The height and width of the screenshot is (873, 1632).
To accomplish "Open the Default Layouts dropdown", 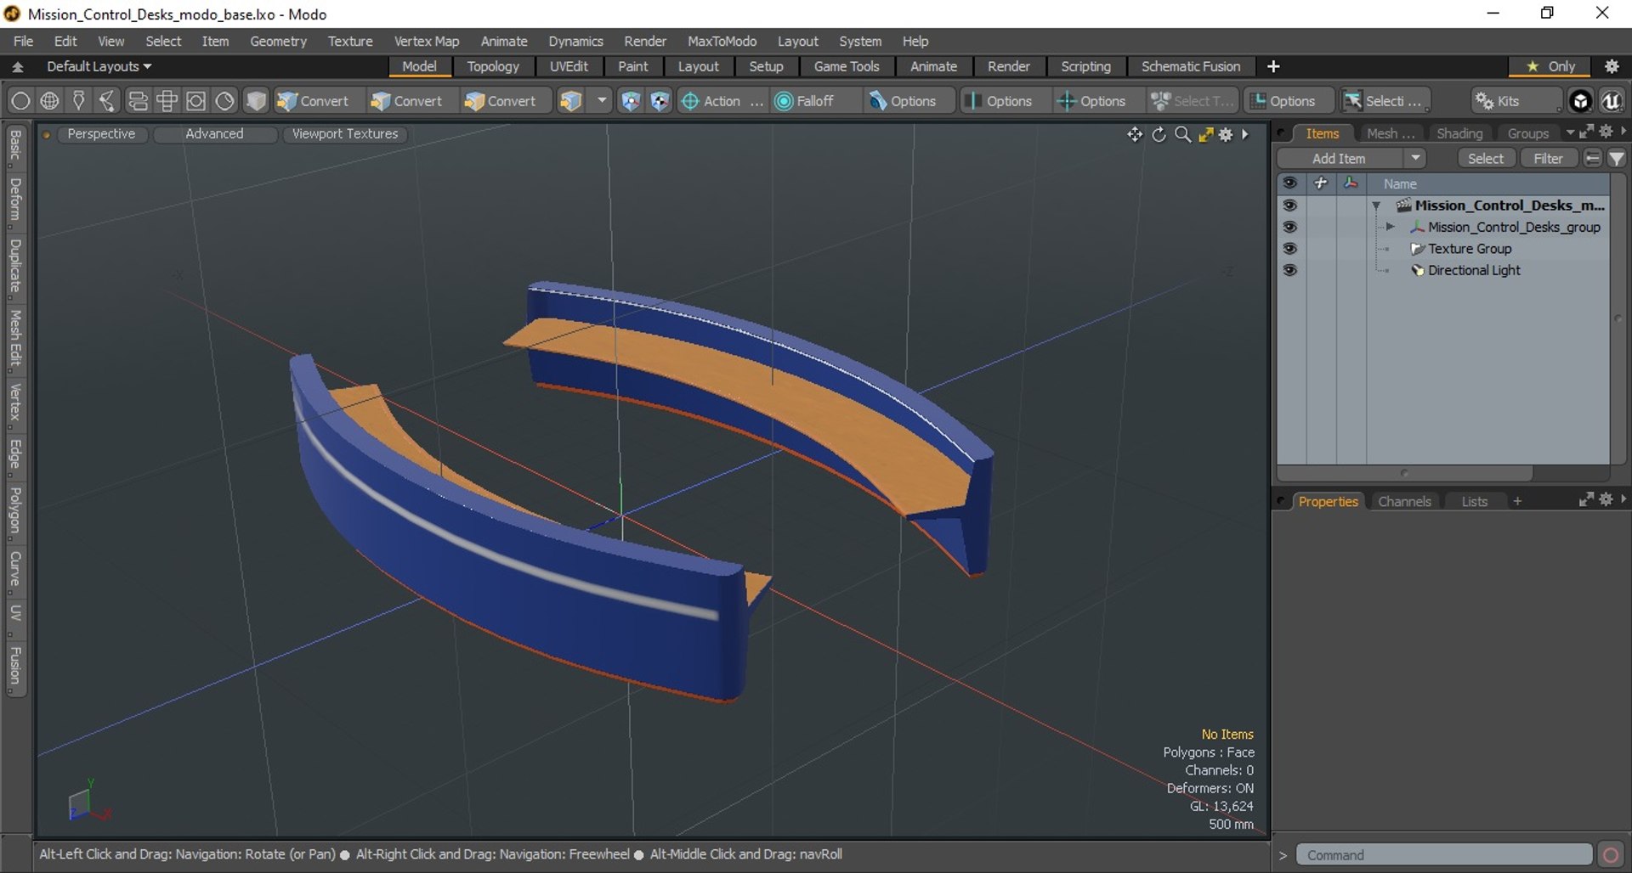I will pos(99,66).
